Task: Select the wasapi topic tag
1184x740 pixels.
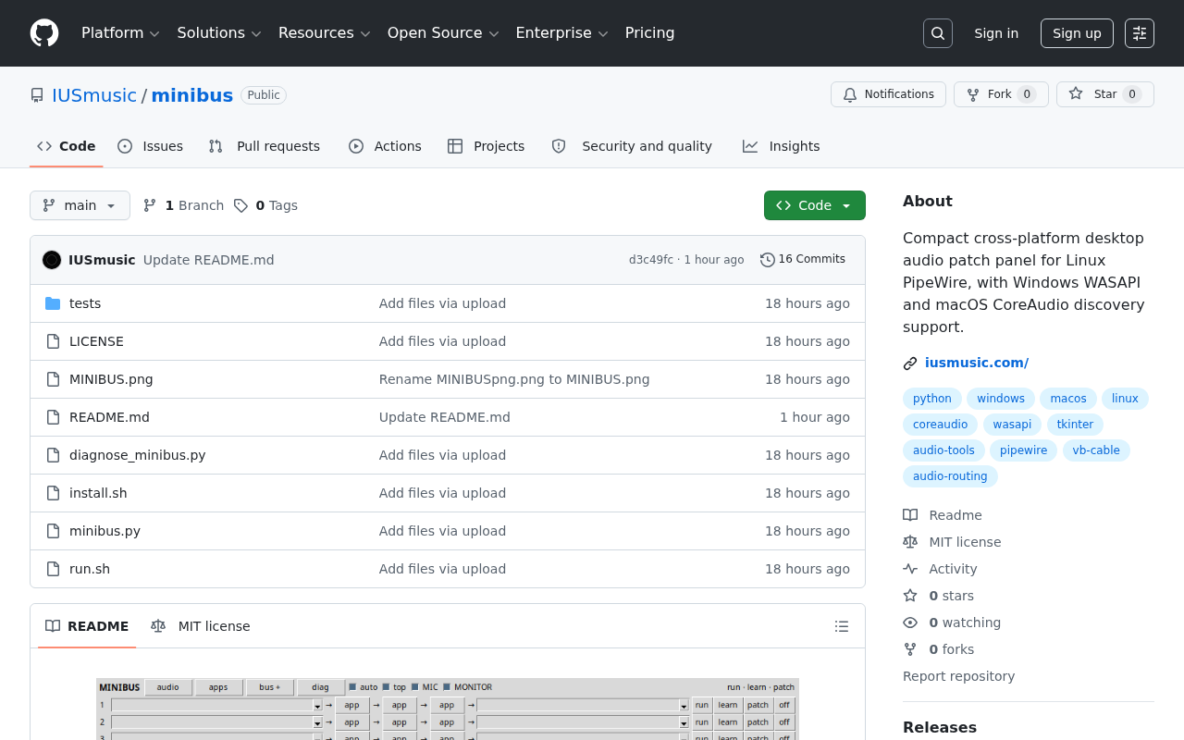Action: pos(1012,425)
